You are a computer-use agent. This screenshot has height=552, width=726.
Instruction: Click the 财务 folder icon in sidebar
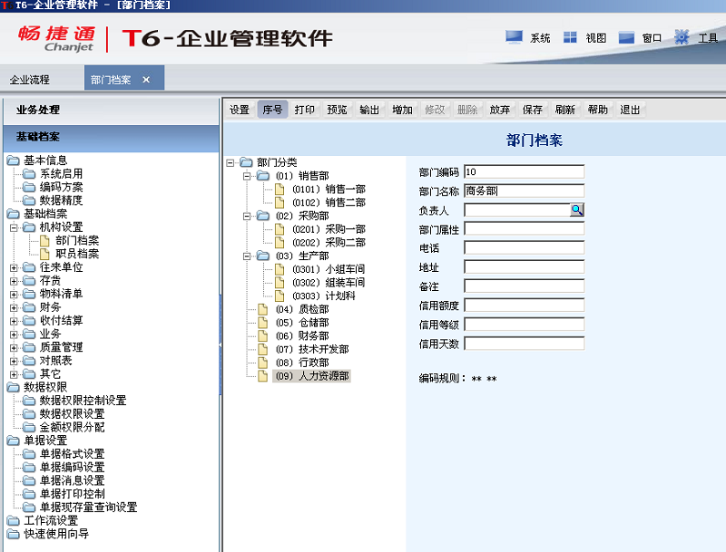tap(29, 307)
